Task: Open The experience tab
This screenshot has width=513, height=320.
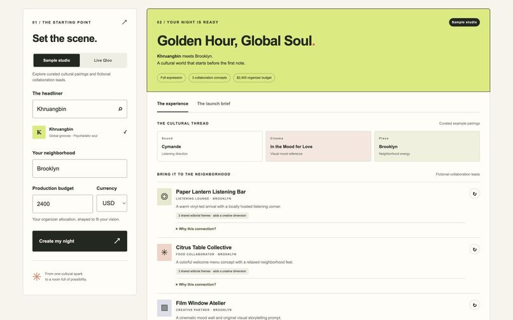Action: tap(172, 104)
